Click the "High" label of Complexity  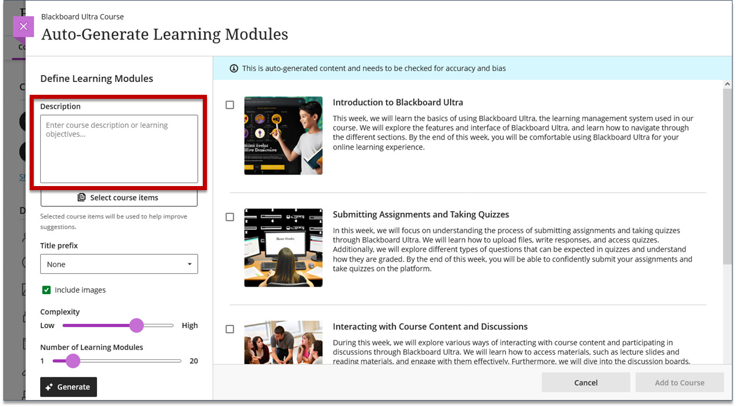tap(190, 326)
